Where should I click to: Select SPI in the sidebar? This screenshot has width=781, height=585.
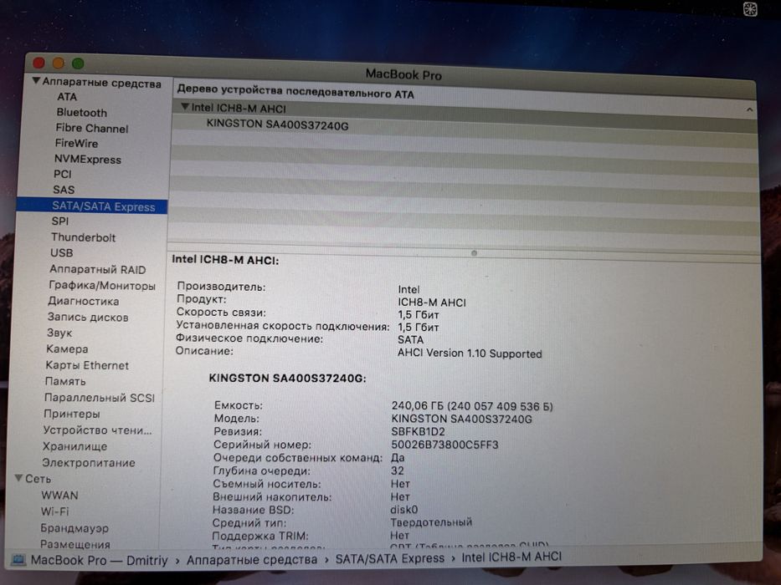60,221
